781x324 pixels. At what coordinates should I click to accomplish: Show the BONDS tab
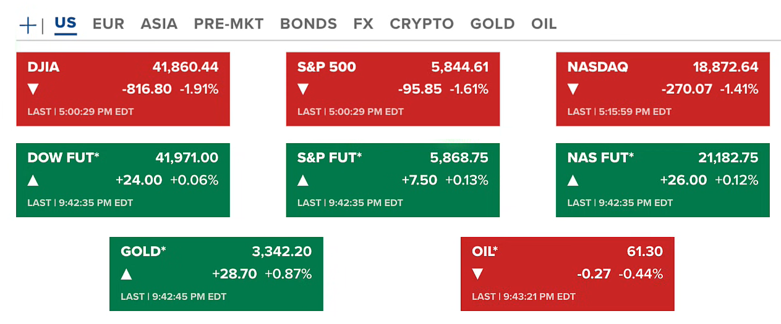[309, 24]
